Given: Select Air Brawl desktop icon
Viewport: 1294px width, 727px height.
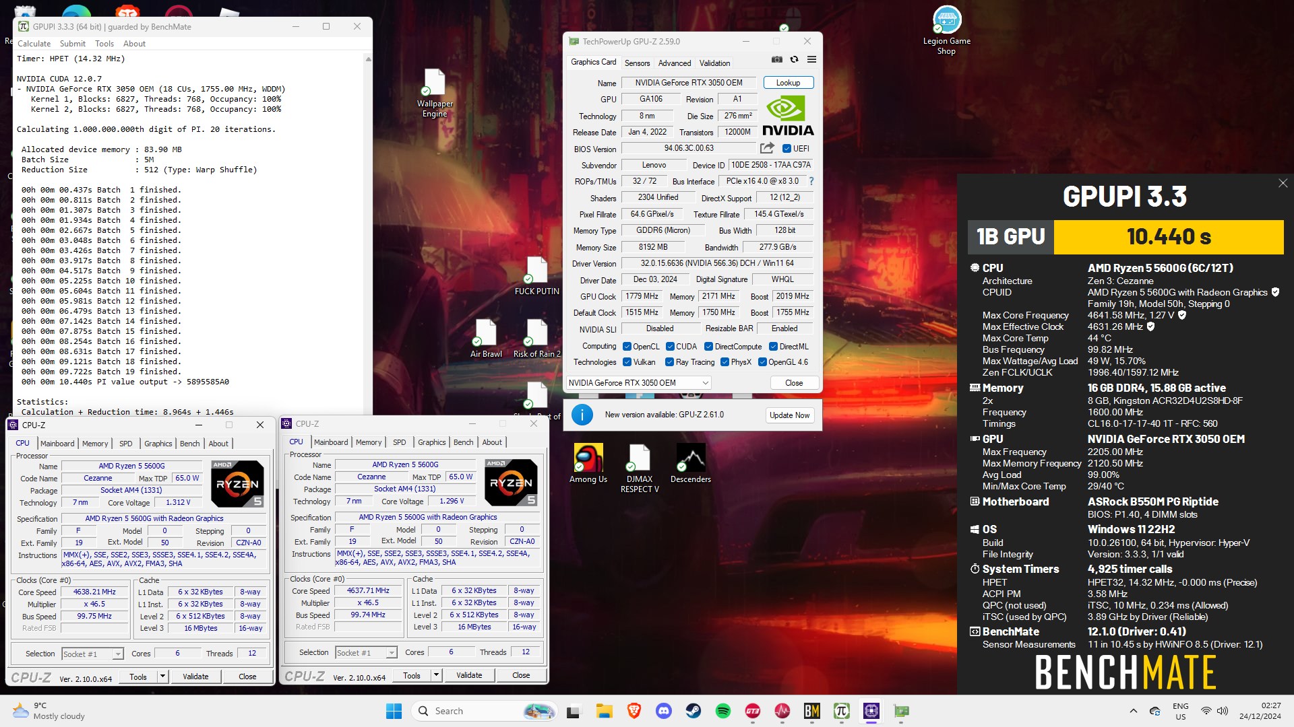Looking at the screenshot, I should [x=486, y=338].
